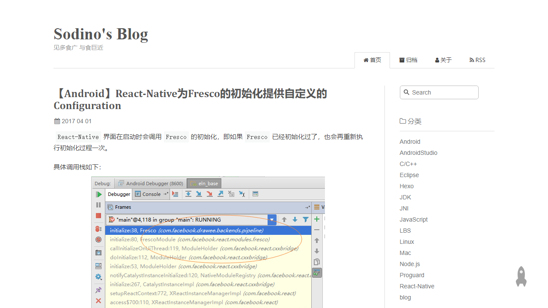This screenshot has height=308, width=548.
Task: Click the Step Out icon in the debugger image
Action: (220, 194)
